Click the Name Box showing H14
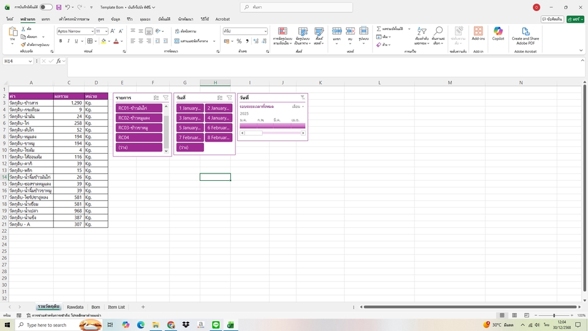Viewport: 588px width, 331px height. tap(21, 61)
